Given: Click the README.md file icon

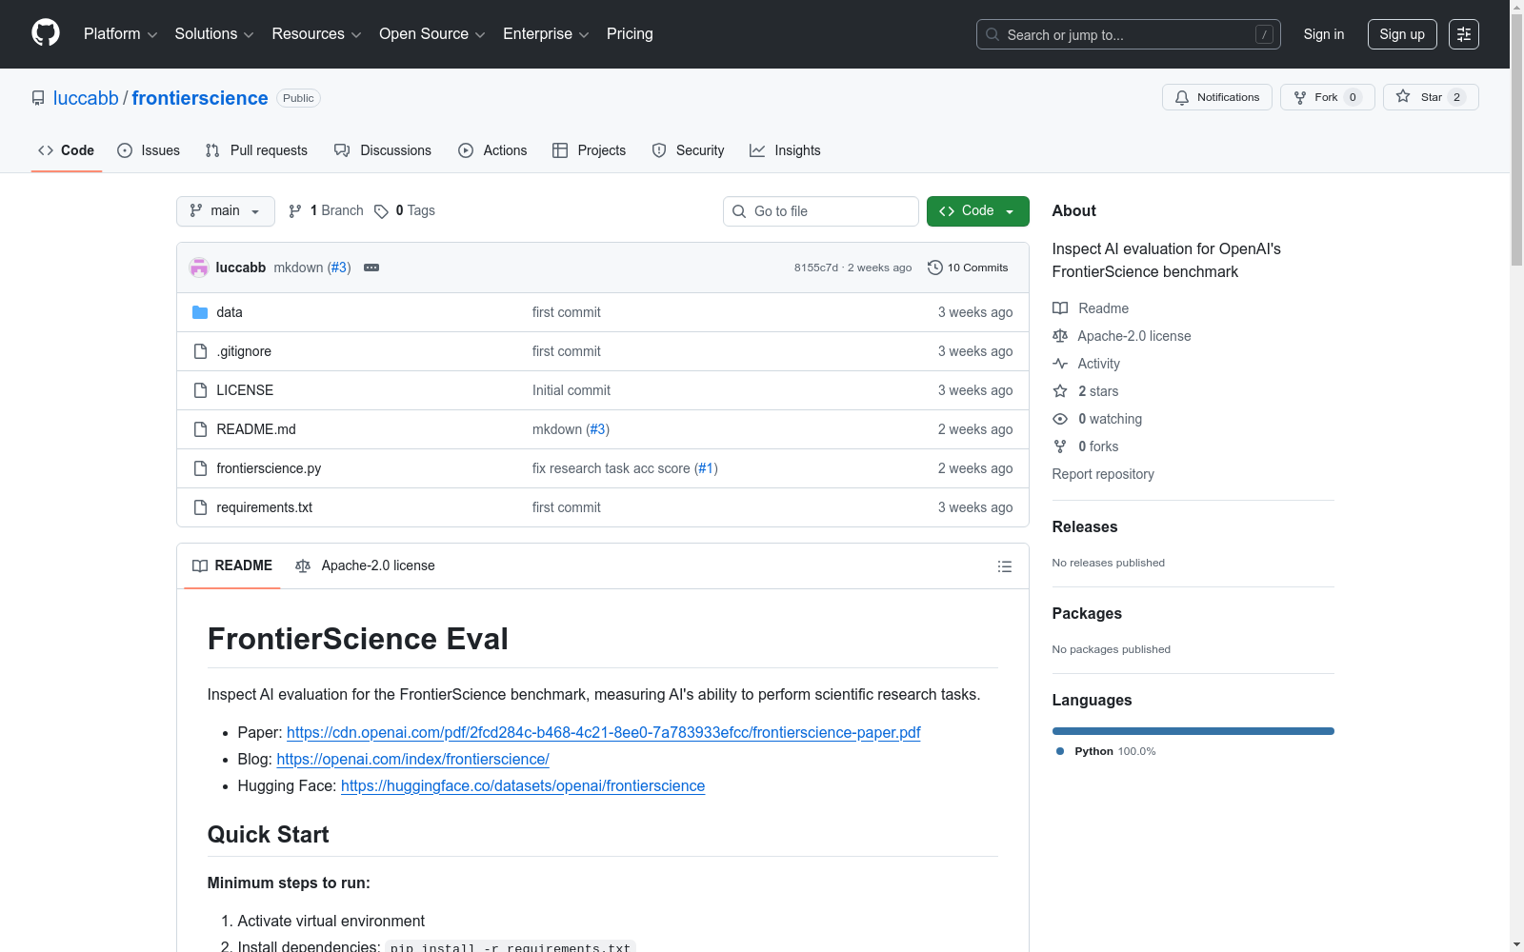Looking at the screenshot, I should pos(200,429).
